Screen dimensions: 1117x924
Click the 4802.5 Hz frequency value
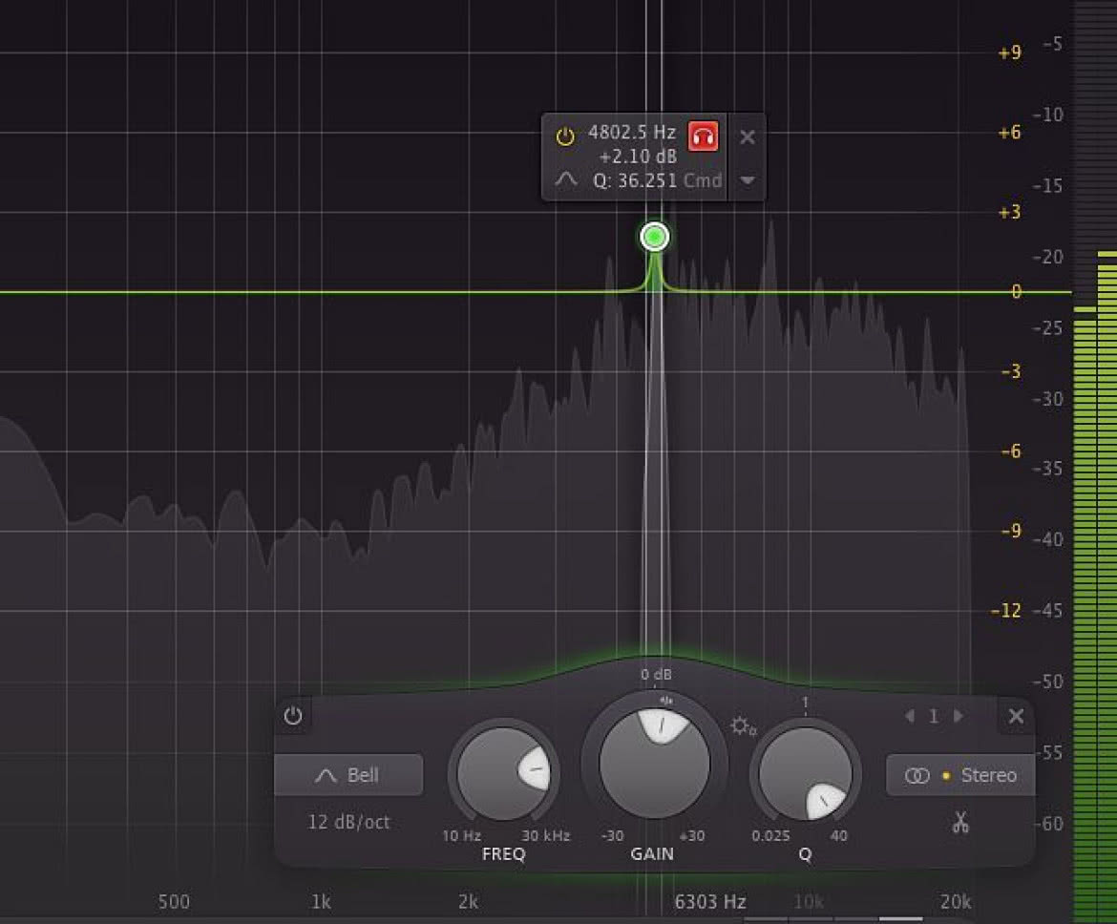click(x=632, y=133)
